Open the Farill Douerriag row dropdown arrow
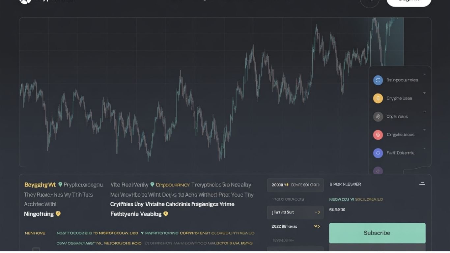The width and height of the screenshot is (450, 253). click(424, 148)
